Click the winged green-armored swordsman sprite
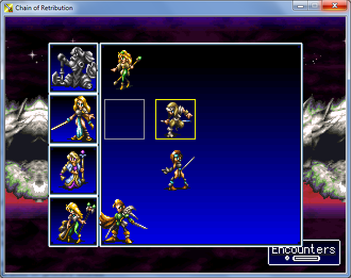This screenshot has width=351, height=278. [x=123, y=221]
